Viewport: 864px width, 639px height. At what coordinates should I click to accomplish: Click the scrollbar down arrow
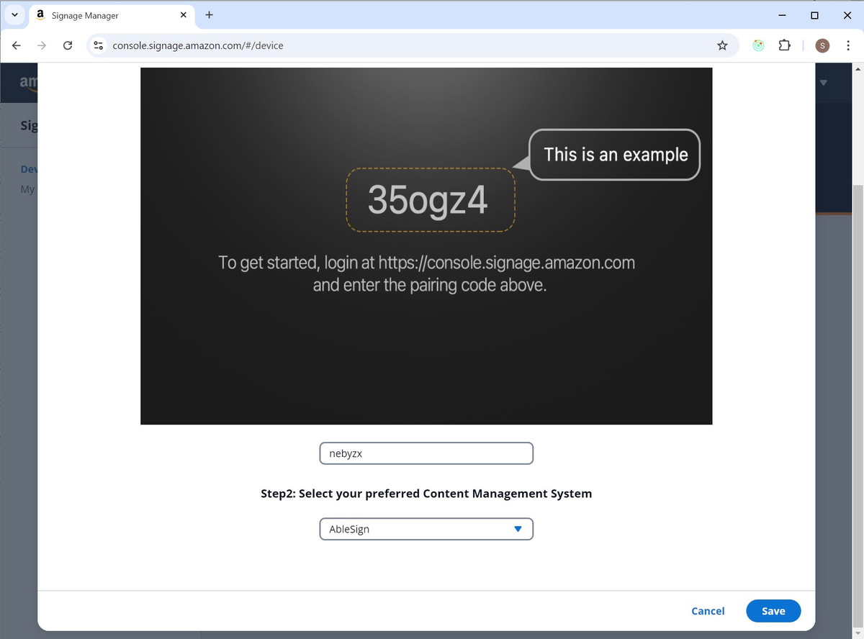click(x=858, y=633)
